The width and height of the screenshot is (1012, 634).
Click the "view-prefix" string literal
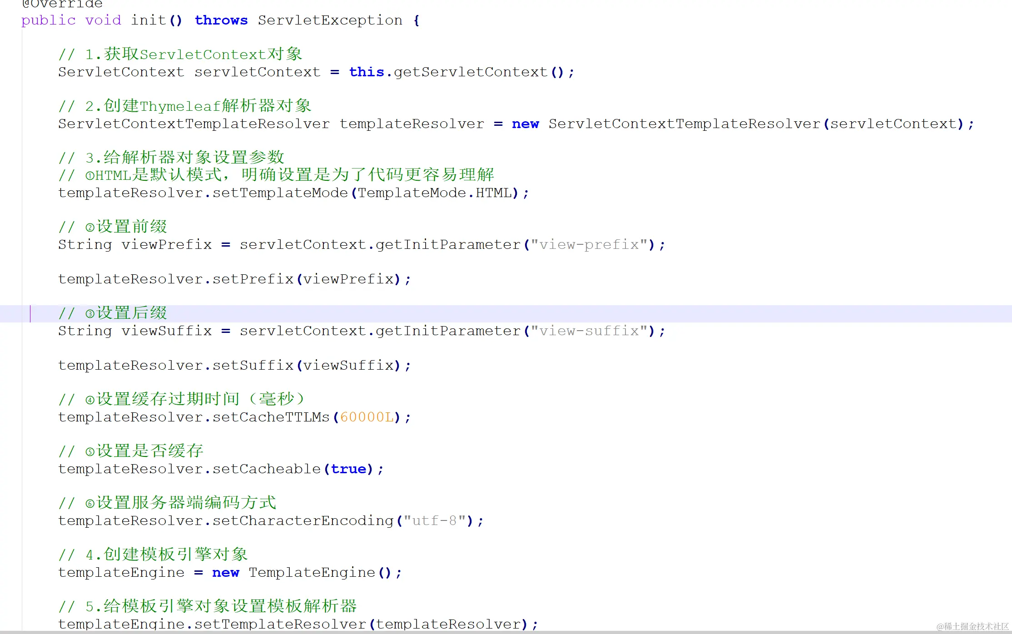[589, 245]
